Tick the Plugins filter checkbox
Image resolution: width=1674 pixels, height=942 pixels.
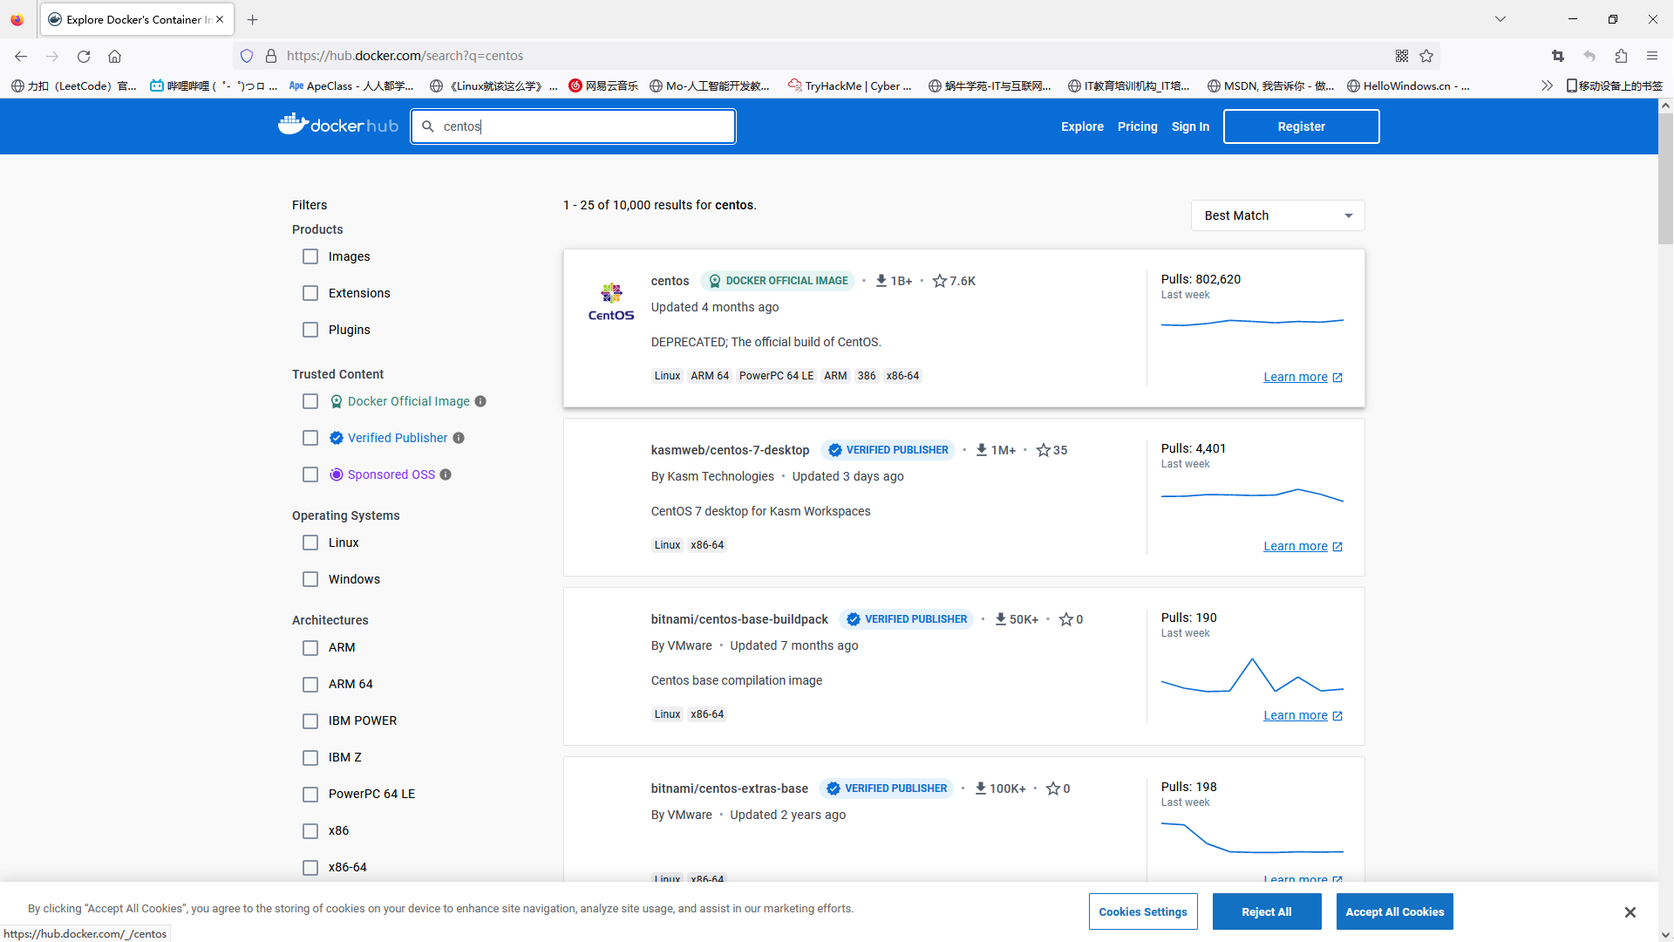click(310, 330)
